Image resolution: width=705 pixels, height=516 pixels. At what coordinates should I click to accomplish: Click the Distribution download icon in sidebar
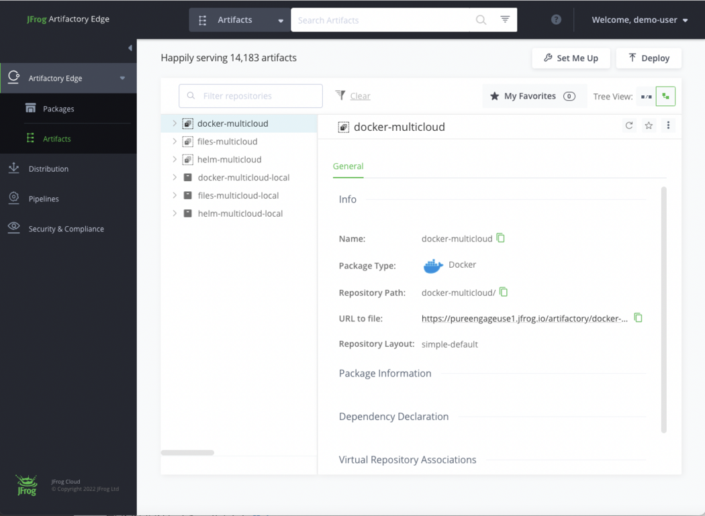[14, 168]
